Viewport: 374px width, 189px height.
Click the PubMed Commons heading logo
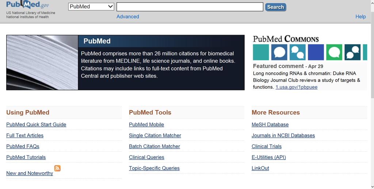click(x=286, y=39)
